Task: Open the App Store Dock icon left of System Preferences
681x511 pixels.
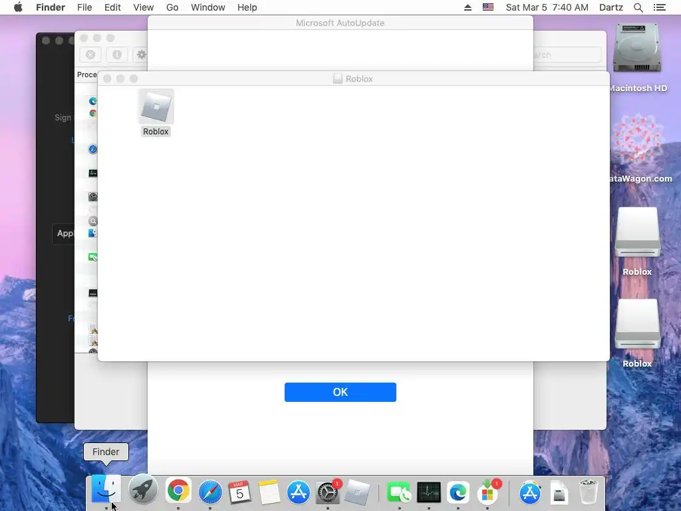Action: coord(299,492)
